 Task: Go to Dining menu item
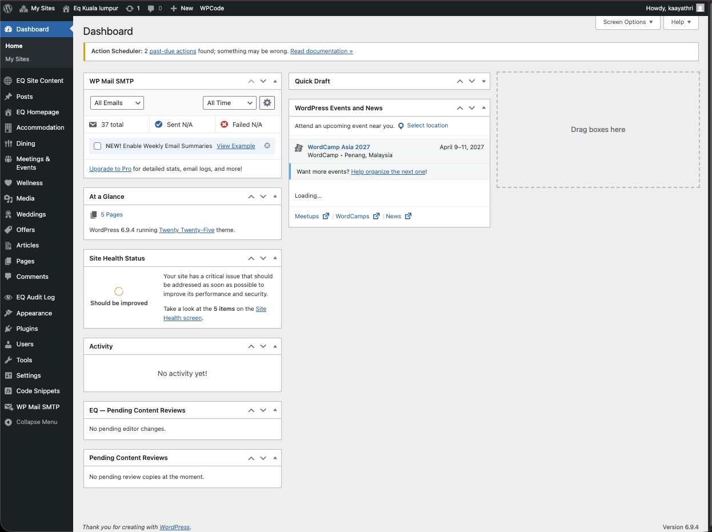[37, 143]
